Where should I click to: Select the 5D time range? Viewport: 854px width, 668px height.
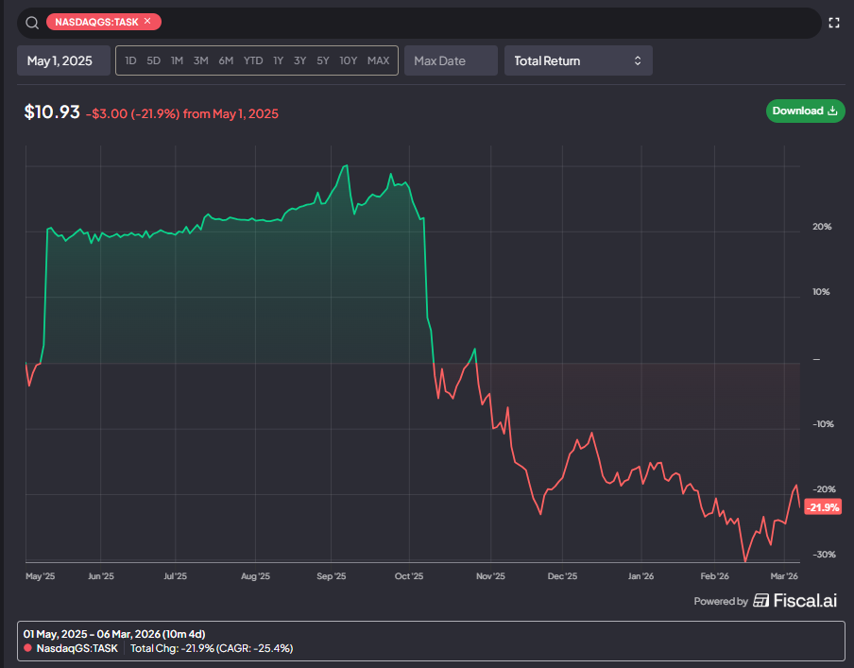(x=154, y=60)
